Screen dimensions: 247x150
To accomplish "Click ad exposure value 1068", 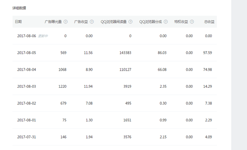I will pos(63,70).
